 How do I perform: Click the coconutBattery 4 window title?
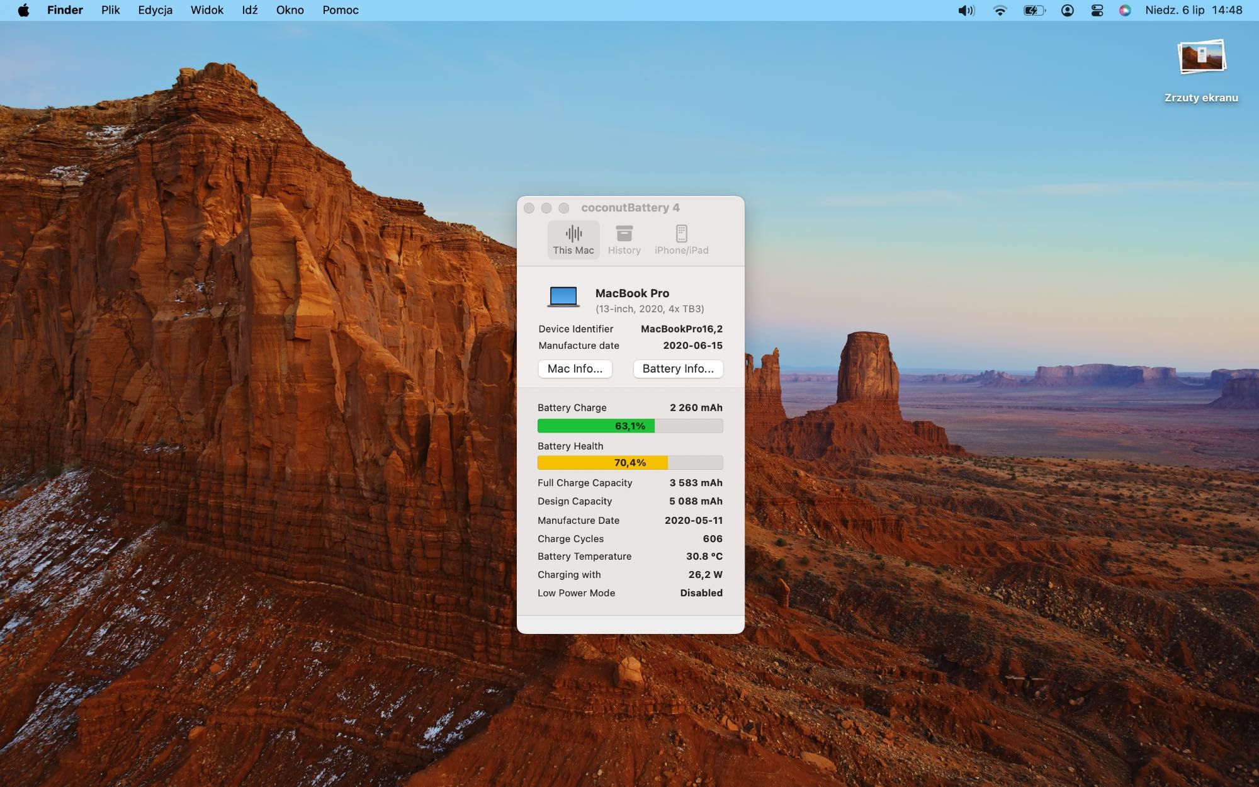630,208
